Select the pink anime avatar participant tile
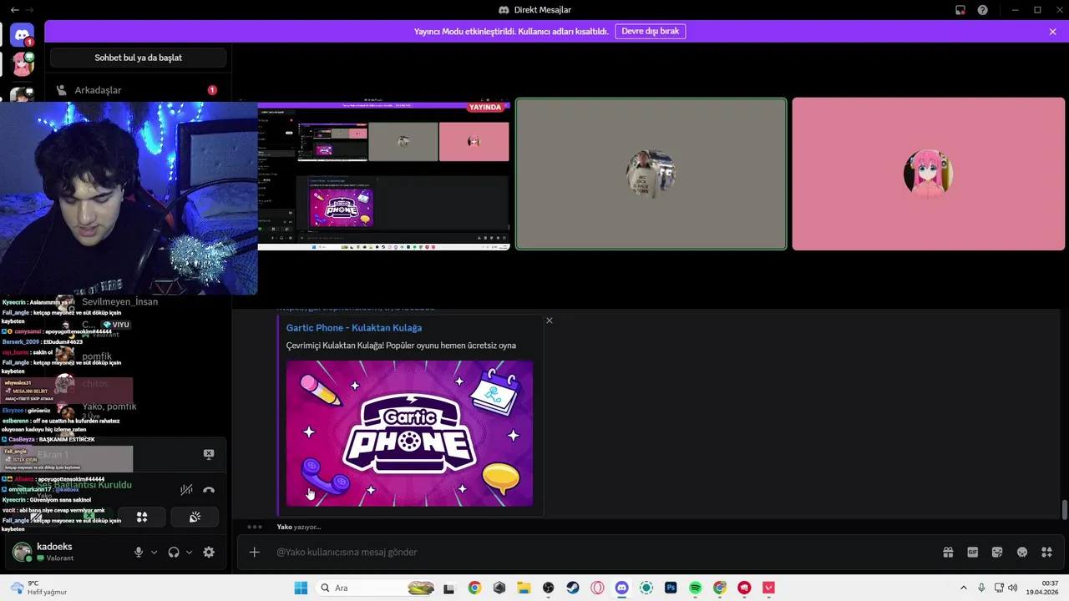1069x601 pixels. point(928,174)
